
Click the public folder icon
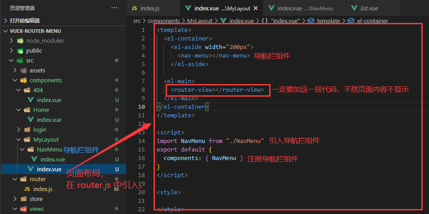coord(20,50)
